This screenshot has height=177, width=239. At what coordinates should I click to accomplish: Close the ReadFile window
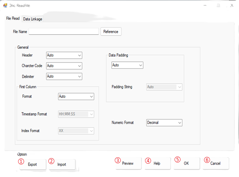[x=231, y=6]
